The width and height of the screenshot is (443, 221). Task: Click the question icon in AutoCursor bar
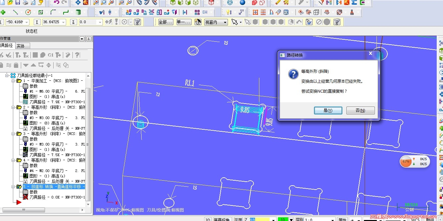coord(138,22)
